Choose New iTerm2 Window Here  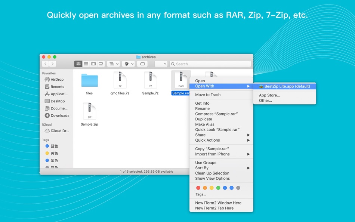221,203
